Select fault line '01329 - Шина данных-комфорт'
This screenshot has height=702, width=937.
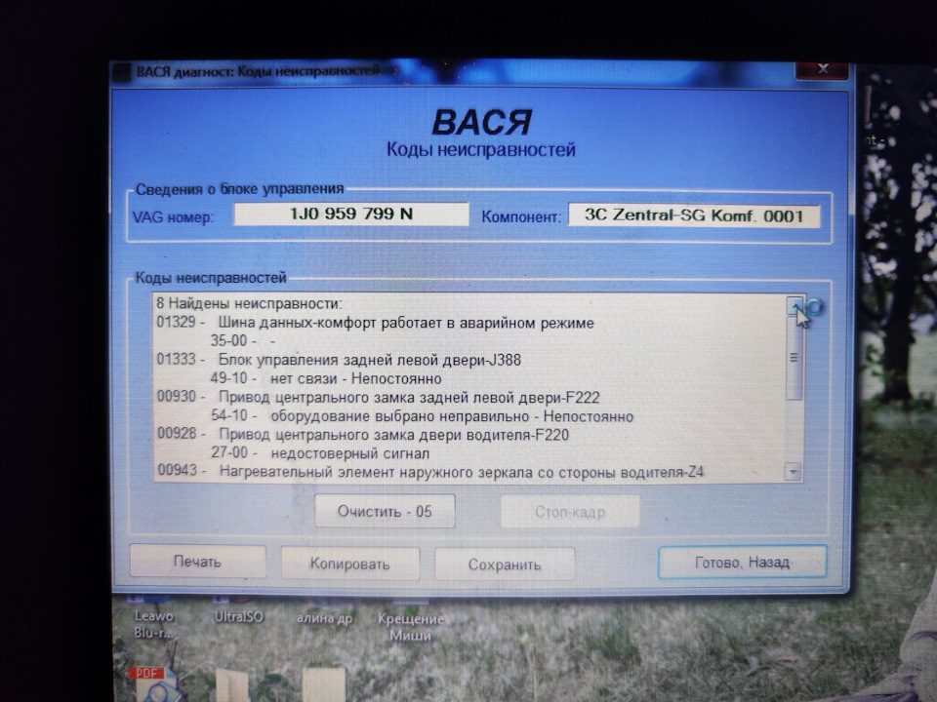click(375, 323)
